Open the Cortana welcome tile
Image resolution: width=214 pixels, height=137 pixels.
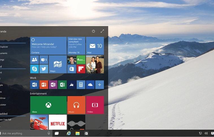coord(48,46)
